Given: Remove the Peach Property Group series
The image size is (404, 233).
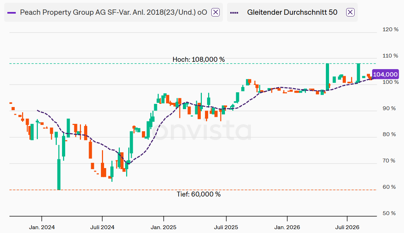Looking at the screenshot, I should pyautogui.click(x=215, y=12).
